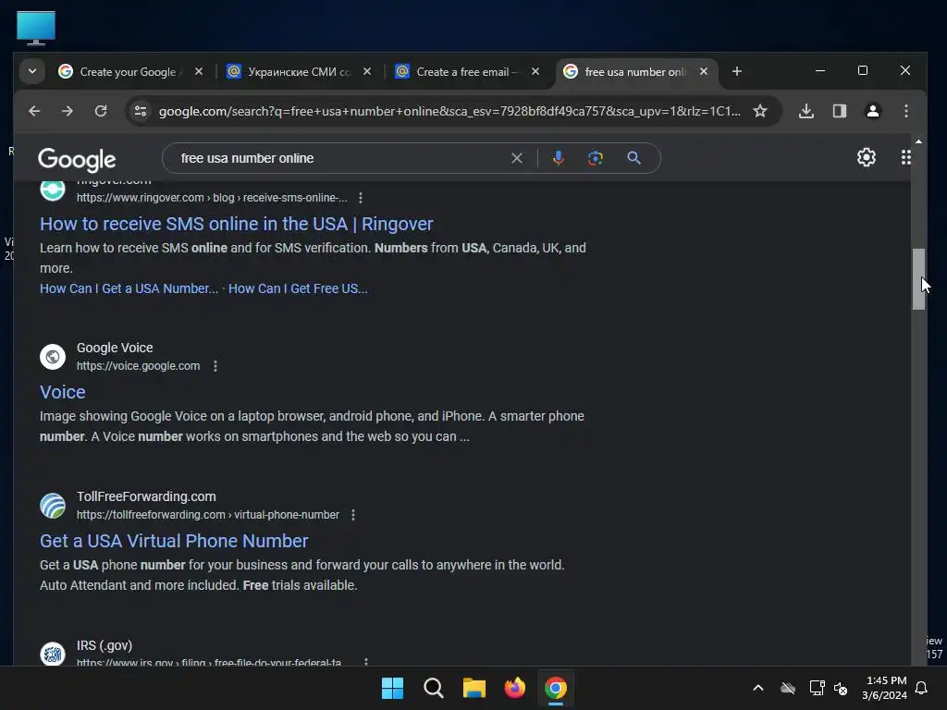Viewport: 947px width, 710px height.
Task: Close the Create a free email tab
Action: tap(535, 71)
